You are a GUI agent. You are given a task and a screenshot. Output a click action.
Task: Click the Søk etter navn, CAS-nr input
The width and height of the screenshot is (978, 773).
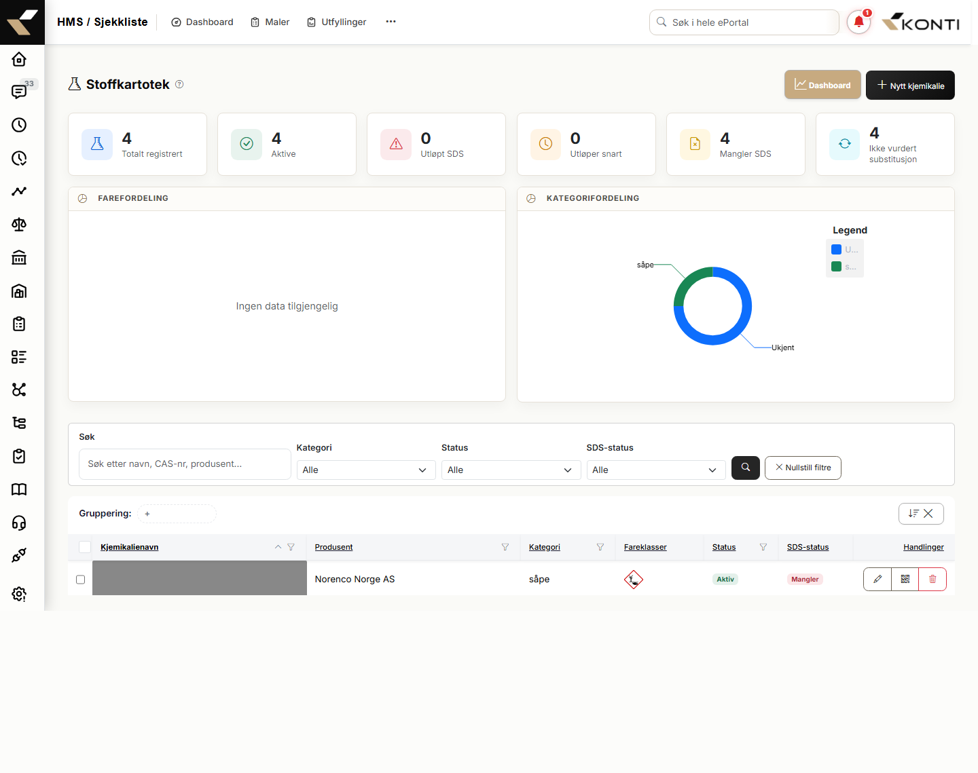pos(185,464)
